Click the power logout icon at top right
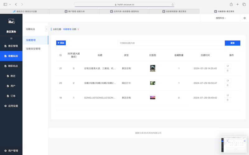This screenshot has width=249, height=155. (245, 18)
